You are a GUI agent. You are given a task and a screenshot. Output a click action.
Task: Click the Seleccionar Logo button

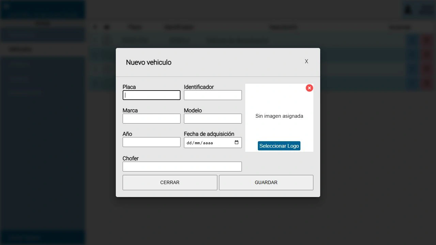click(x=279, y=146)
